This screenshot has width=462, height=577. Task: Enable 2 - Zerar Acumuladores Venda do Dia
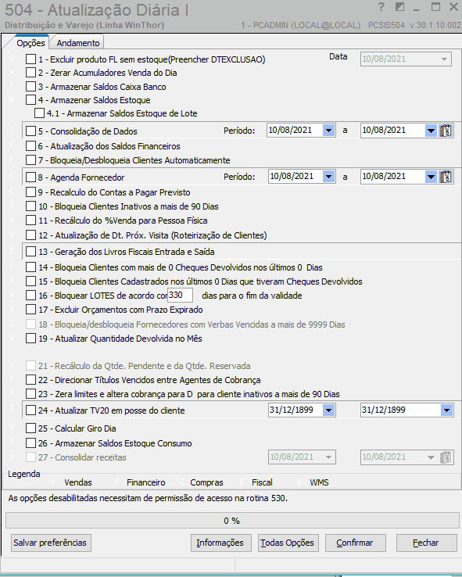point(31,73)
